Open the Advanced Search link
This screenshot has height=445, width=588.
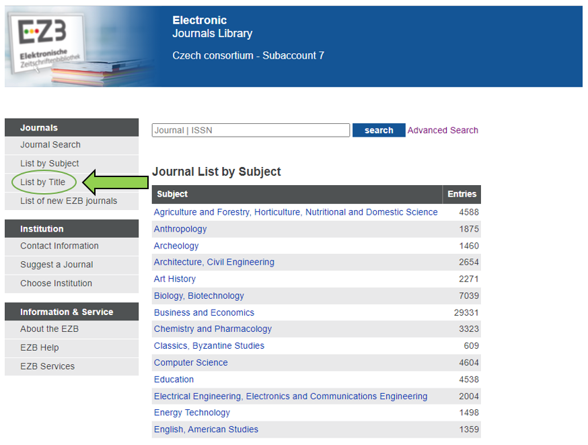443,130
